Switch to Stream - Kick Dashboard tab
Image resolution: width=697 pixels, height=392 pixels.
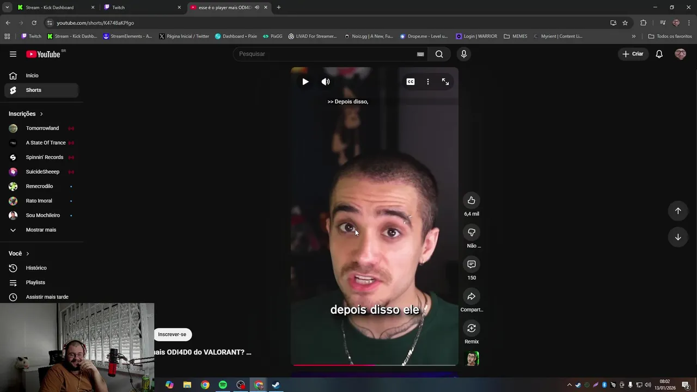(56, 8)
